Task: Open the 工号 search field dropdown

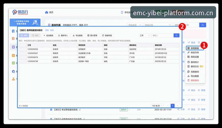Action: tap(145, 35)
